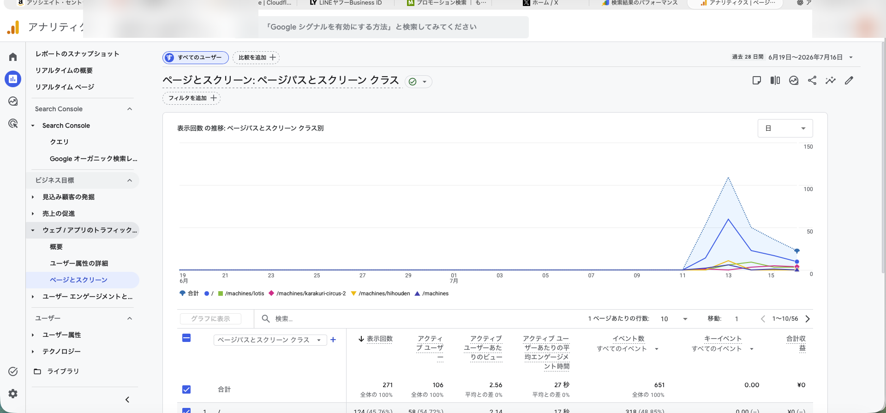Image resolution: width=886 pixels, height=413 pixels.
Task: Toggle the 合計 series in chart legend
Action: (189, 293)
